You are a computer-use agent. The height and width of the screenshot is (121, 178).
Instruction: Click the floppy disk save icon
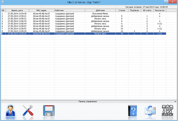coord(49,111)
